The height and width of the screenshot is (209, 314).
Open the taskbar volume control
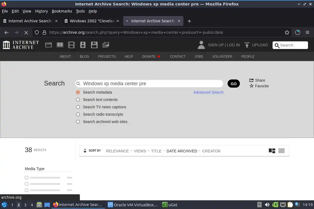point(267,205)
